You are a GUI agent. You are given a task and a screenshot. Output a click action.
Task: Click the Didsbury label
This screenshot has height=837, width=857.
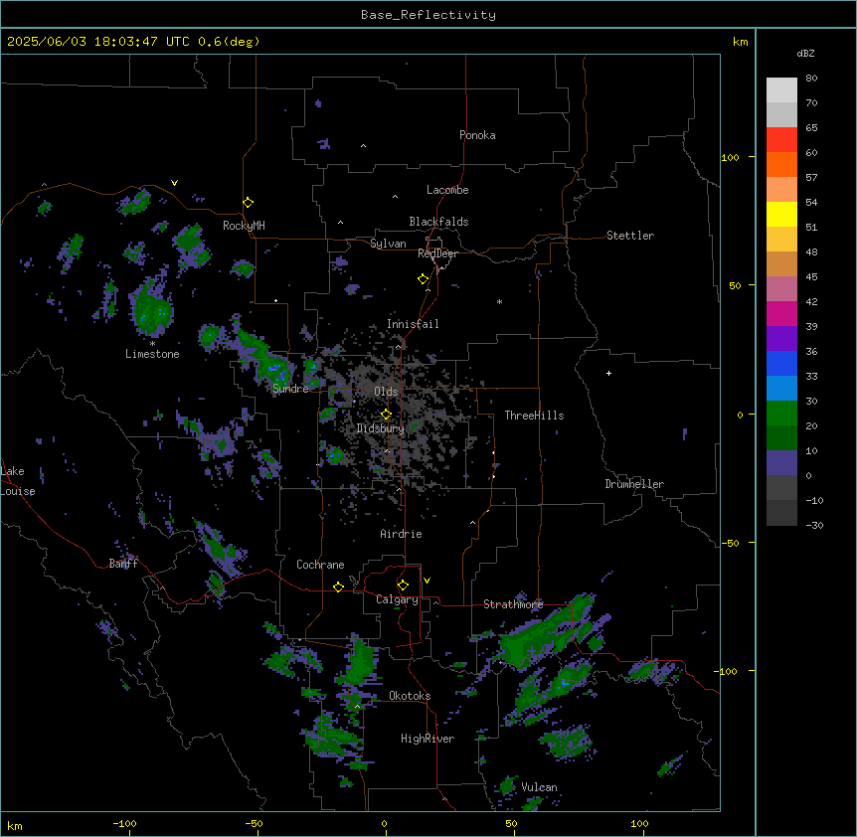click(381, 428)
